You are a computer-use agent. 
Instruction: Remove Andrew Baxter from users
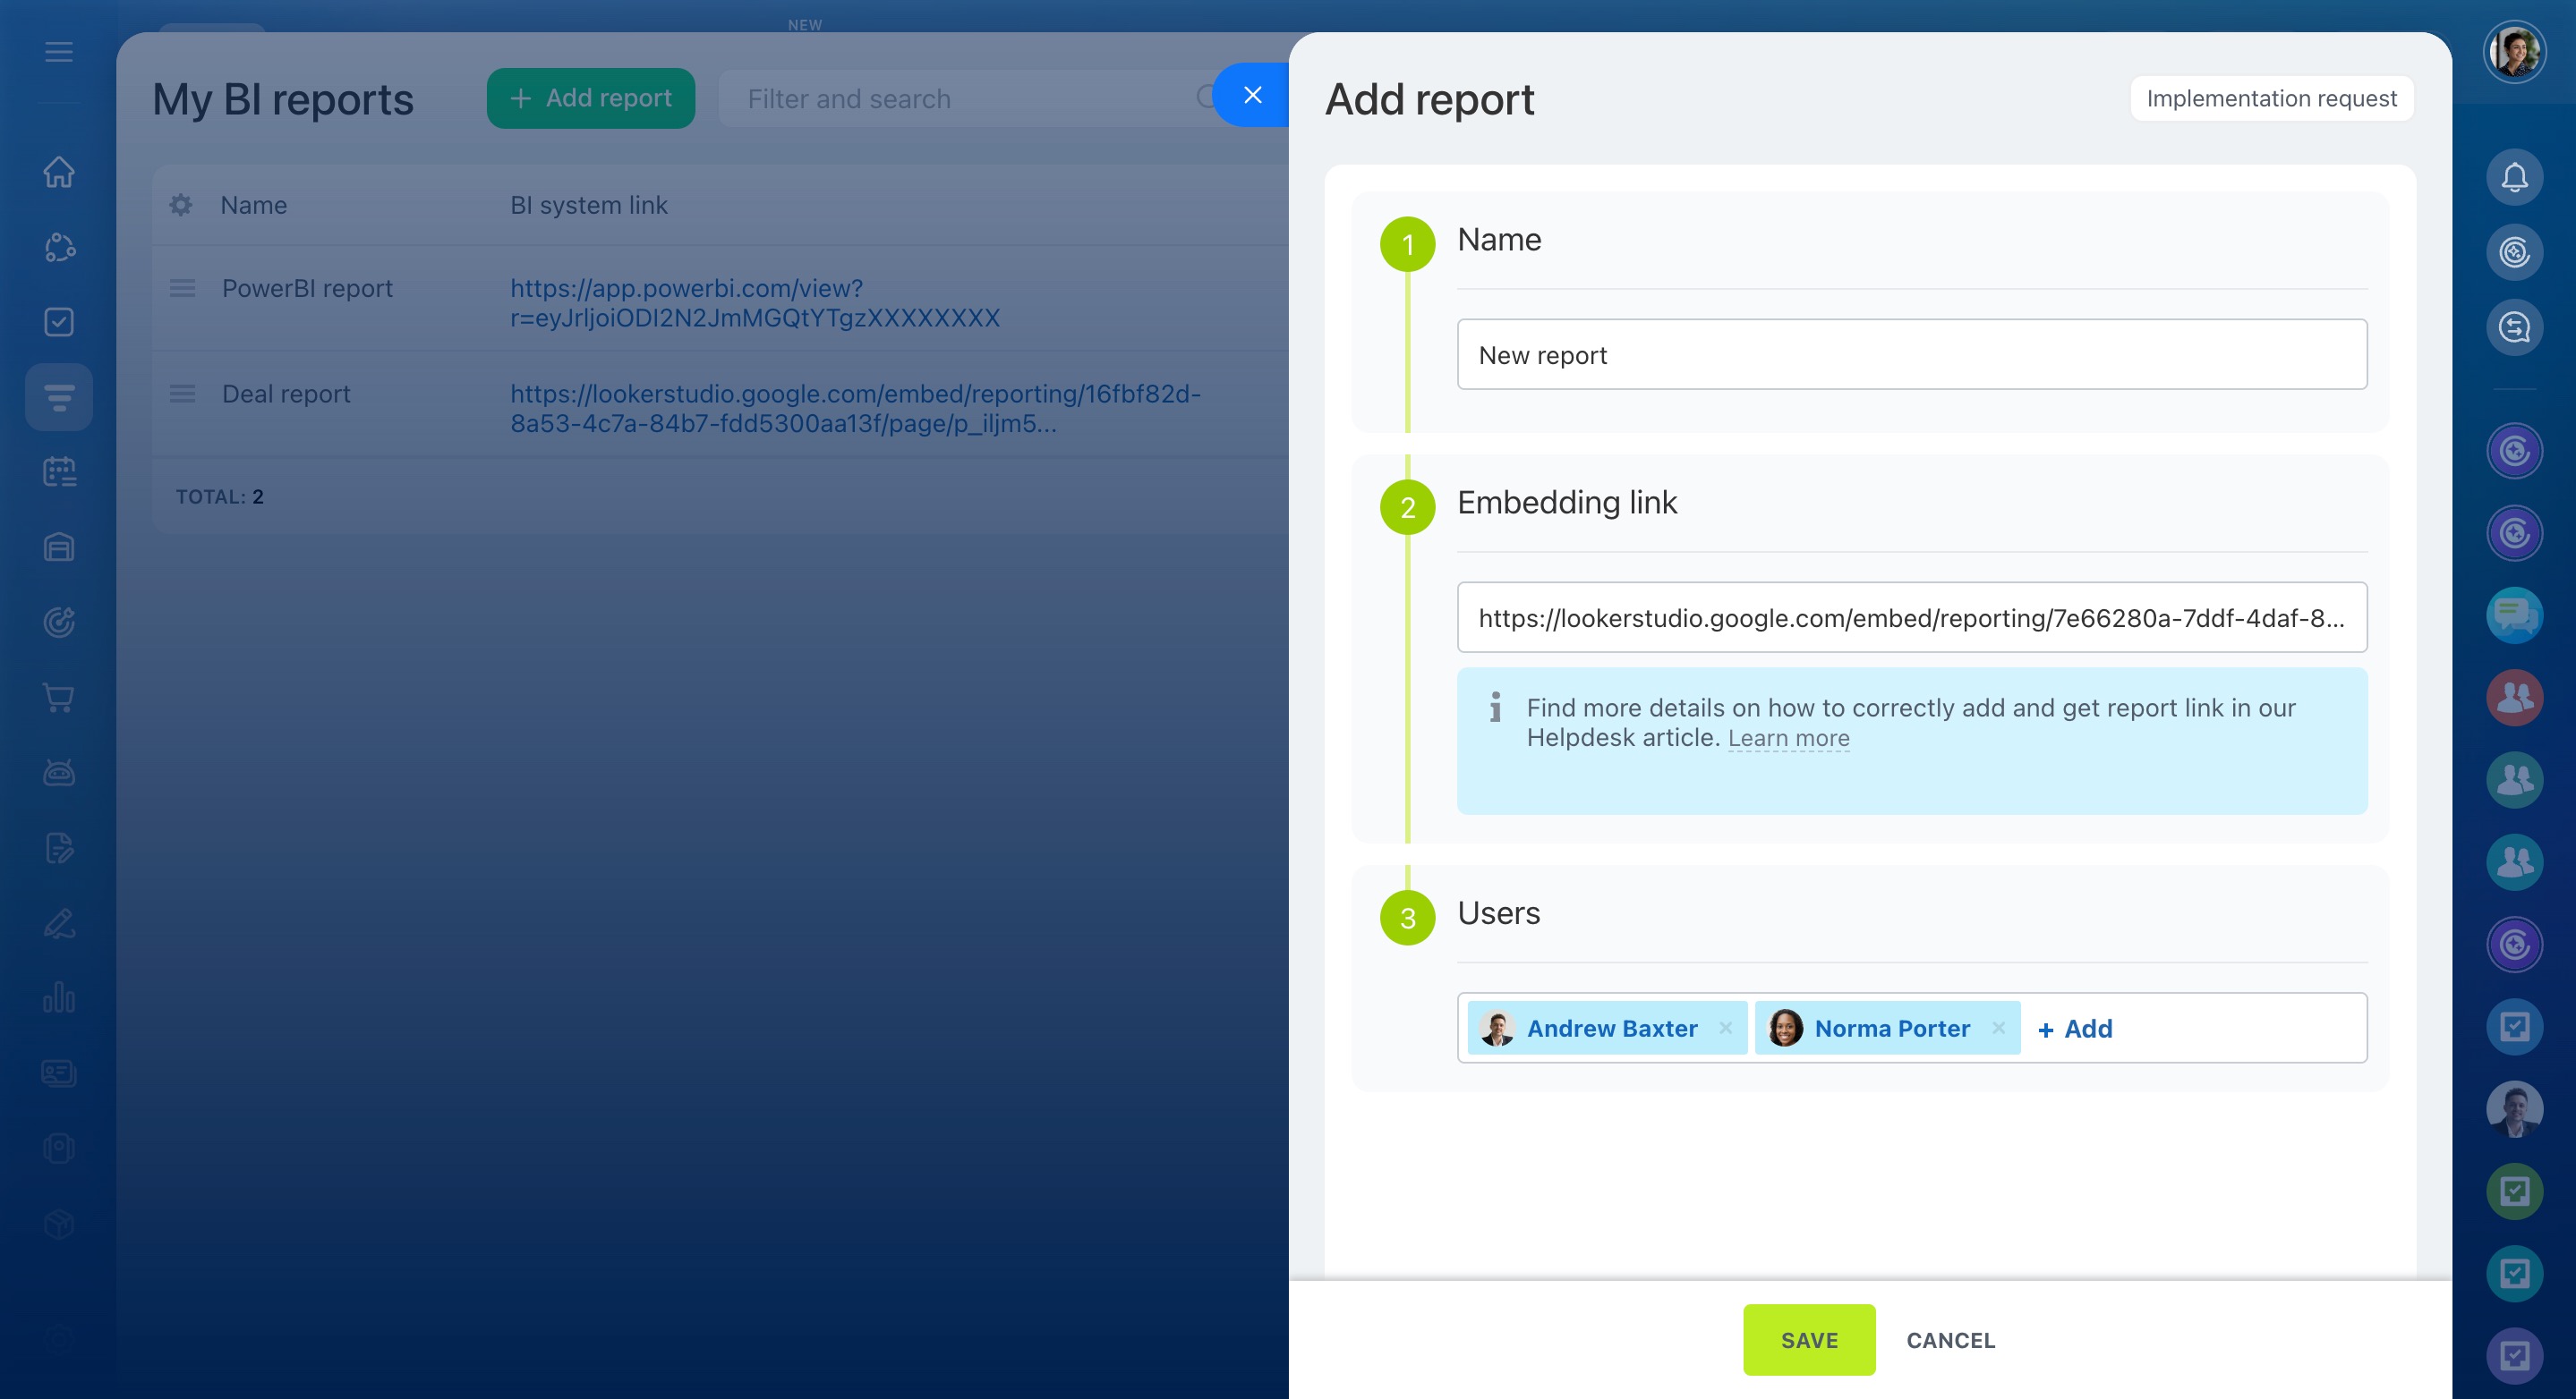[x=1725, y=1029]
